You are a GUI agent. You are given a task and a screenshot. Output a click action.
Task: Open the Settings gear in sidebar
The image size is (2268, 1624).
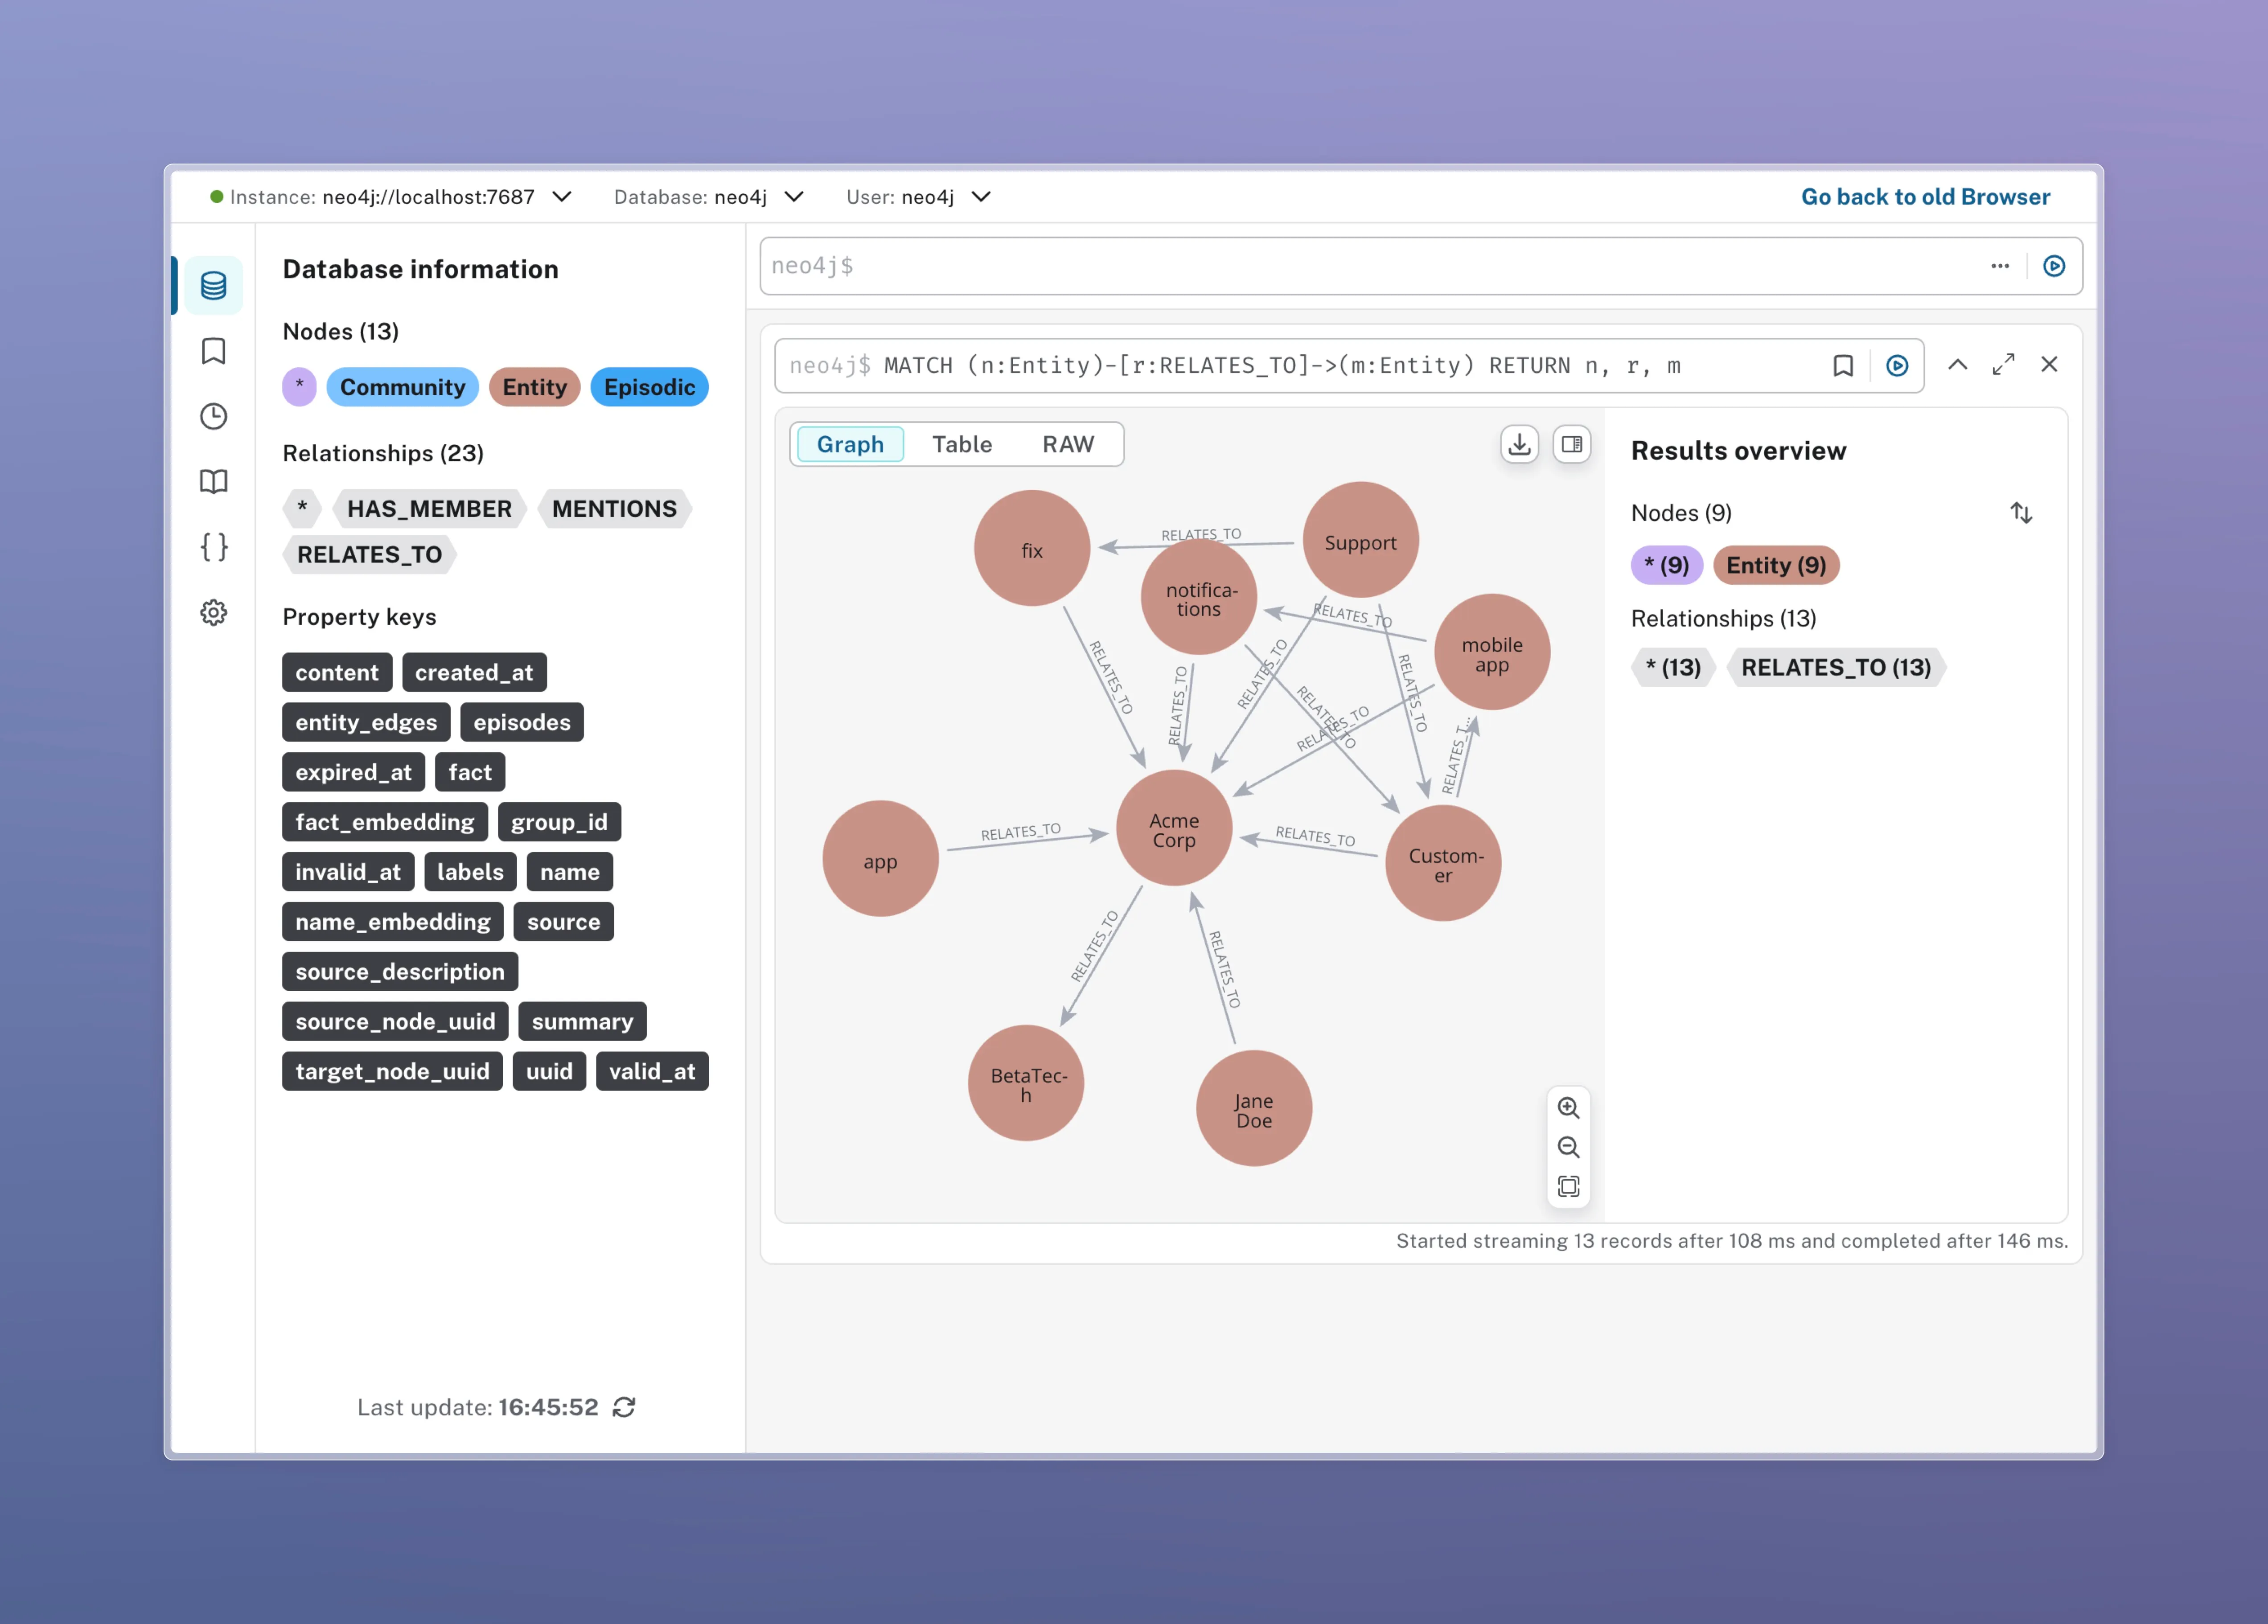(x=213, y=612)
